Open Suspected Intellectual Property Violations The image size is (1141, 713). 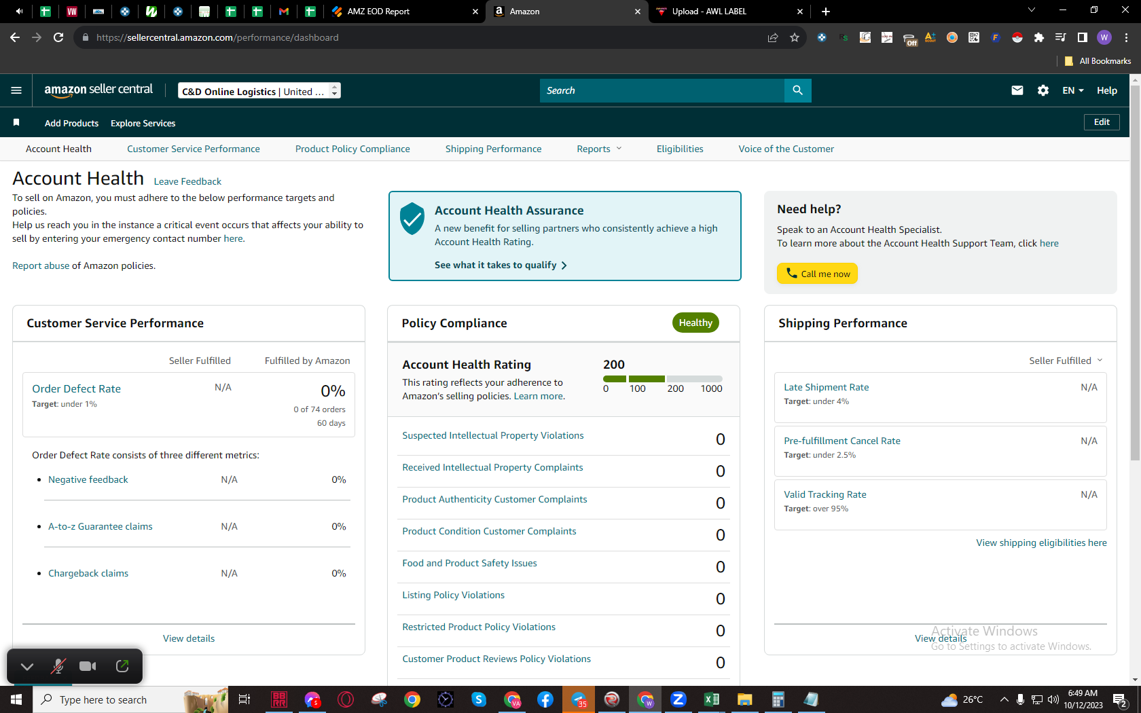pyautogui.click(x=493, y=435)
